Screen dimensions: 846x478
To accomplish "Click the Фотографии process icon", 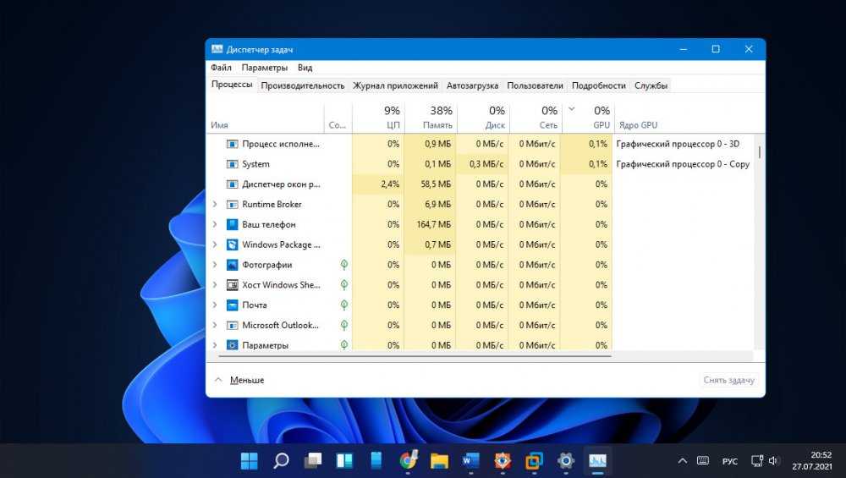I will point(233,265).
